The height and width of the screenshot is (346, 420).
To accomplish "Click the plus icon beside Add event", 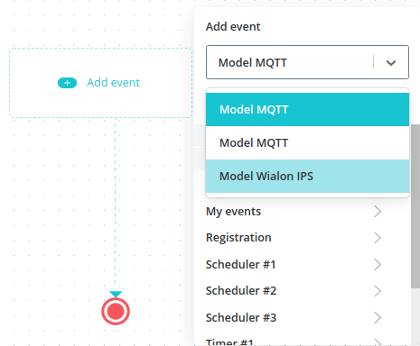I will (67, 83).
